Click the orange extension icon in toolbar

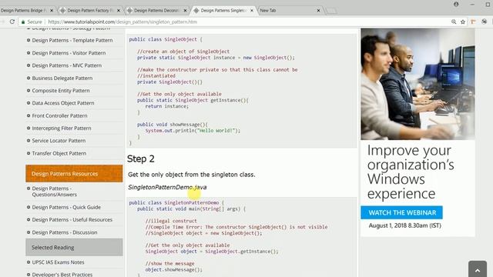[x=473, y=22]
